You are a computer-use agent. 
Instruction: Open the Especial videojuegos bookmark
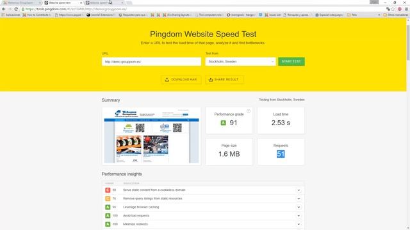329,15
